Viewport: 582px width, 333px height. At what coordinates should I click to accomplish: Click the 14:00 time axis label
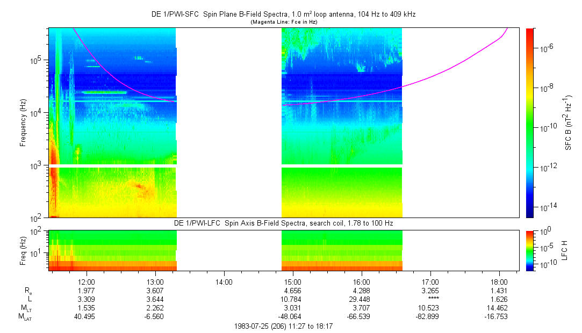tap(224, 282)
